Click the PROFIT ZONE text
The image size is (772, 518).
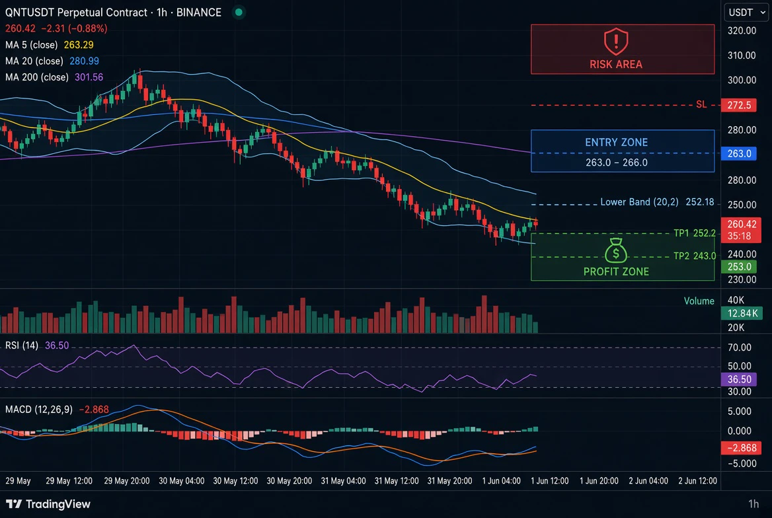point(616,272)
